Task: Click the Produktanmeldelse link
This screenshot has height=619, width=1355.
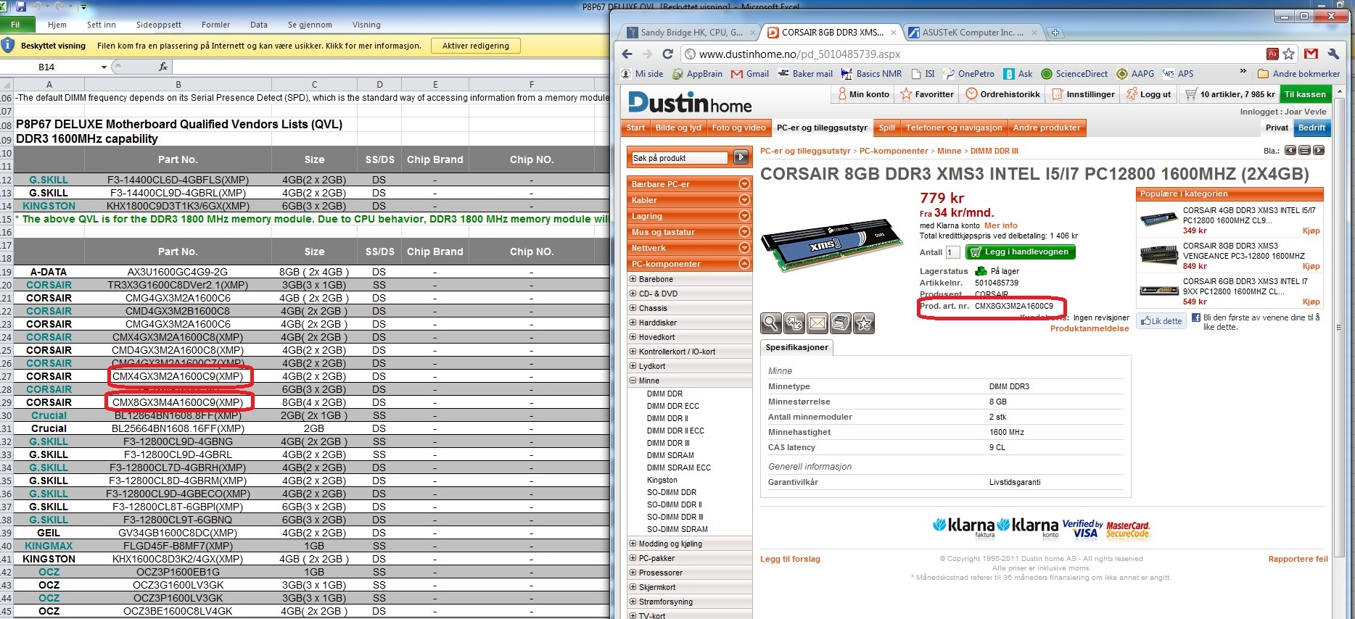Action: pos(1090,328)
